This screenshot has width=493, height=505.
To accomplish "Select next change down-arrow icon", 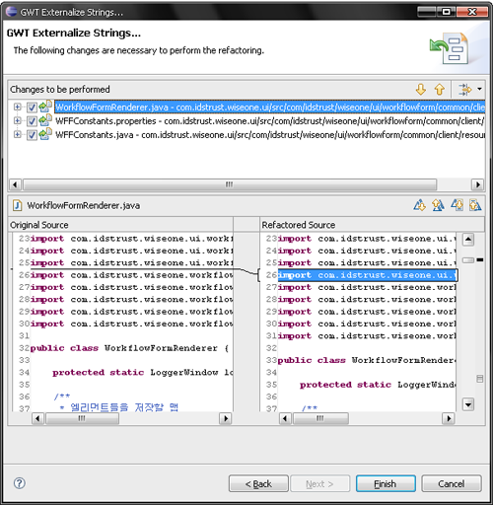I will click(421, 89).
